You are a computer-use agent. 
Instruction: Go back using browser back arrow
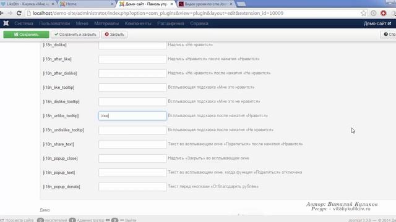click(1, 13)
